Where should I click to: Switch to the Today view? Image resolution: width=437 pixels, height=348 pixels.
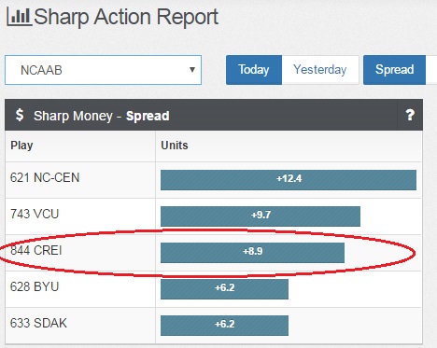pos(254,70)
